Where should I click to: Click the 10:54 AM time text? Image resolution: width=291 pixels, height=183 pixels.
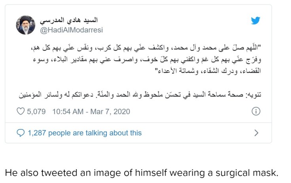68,112
